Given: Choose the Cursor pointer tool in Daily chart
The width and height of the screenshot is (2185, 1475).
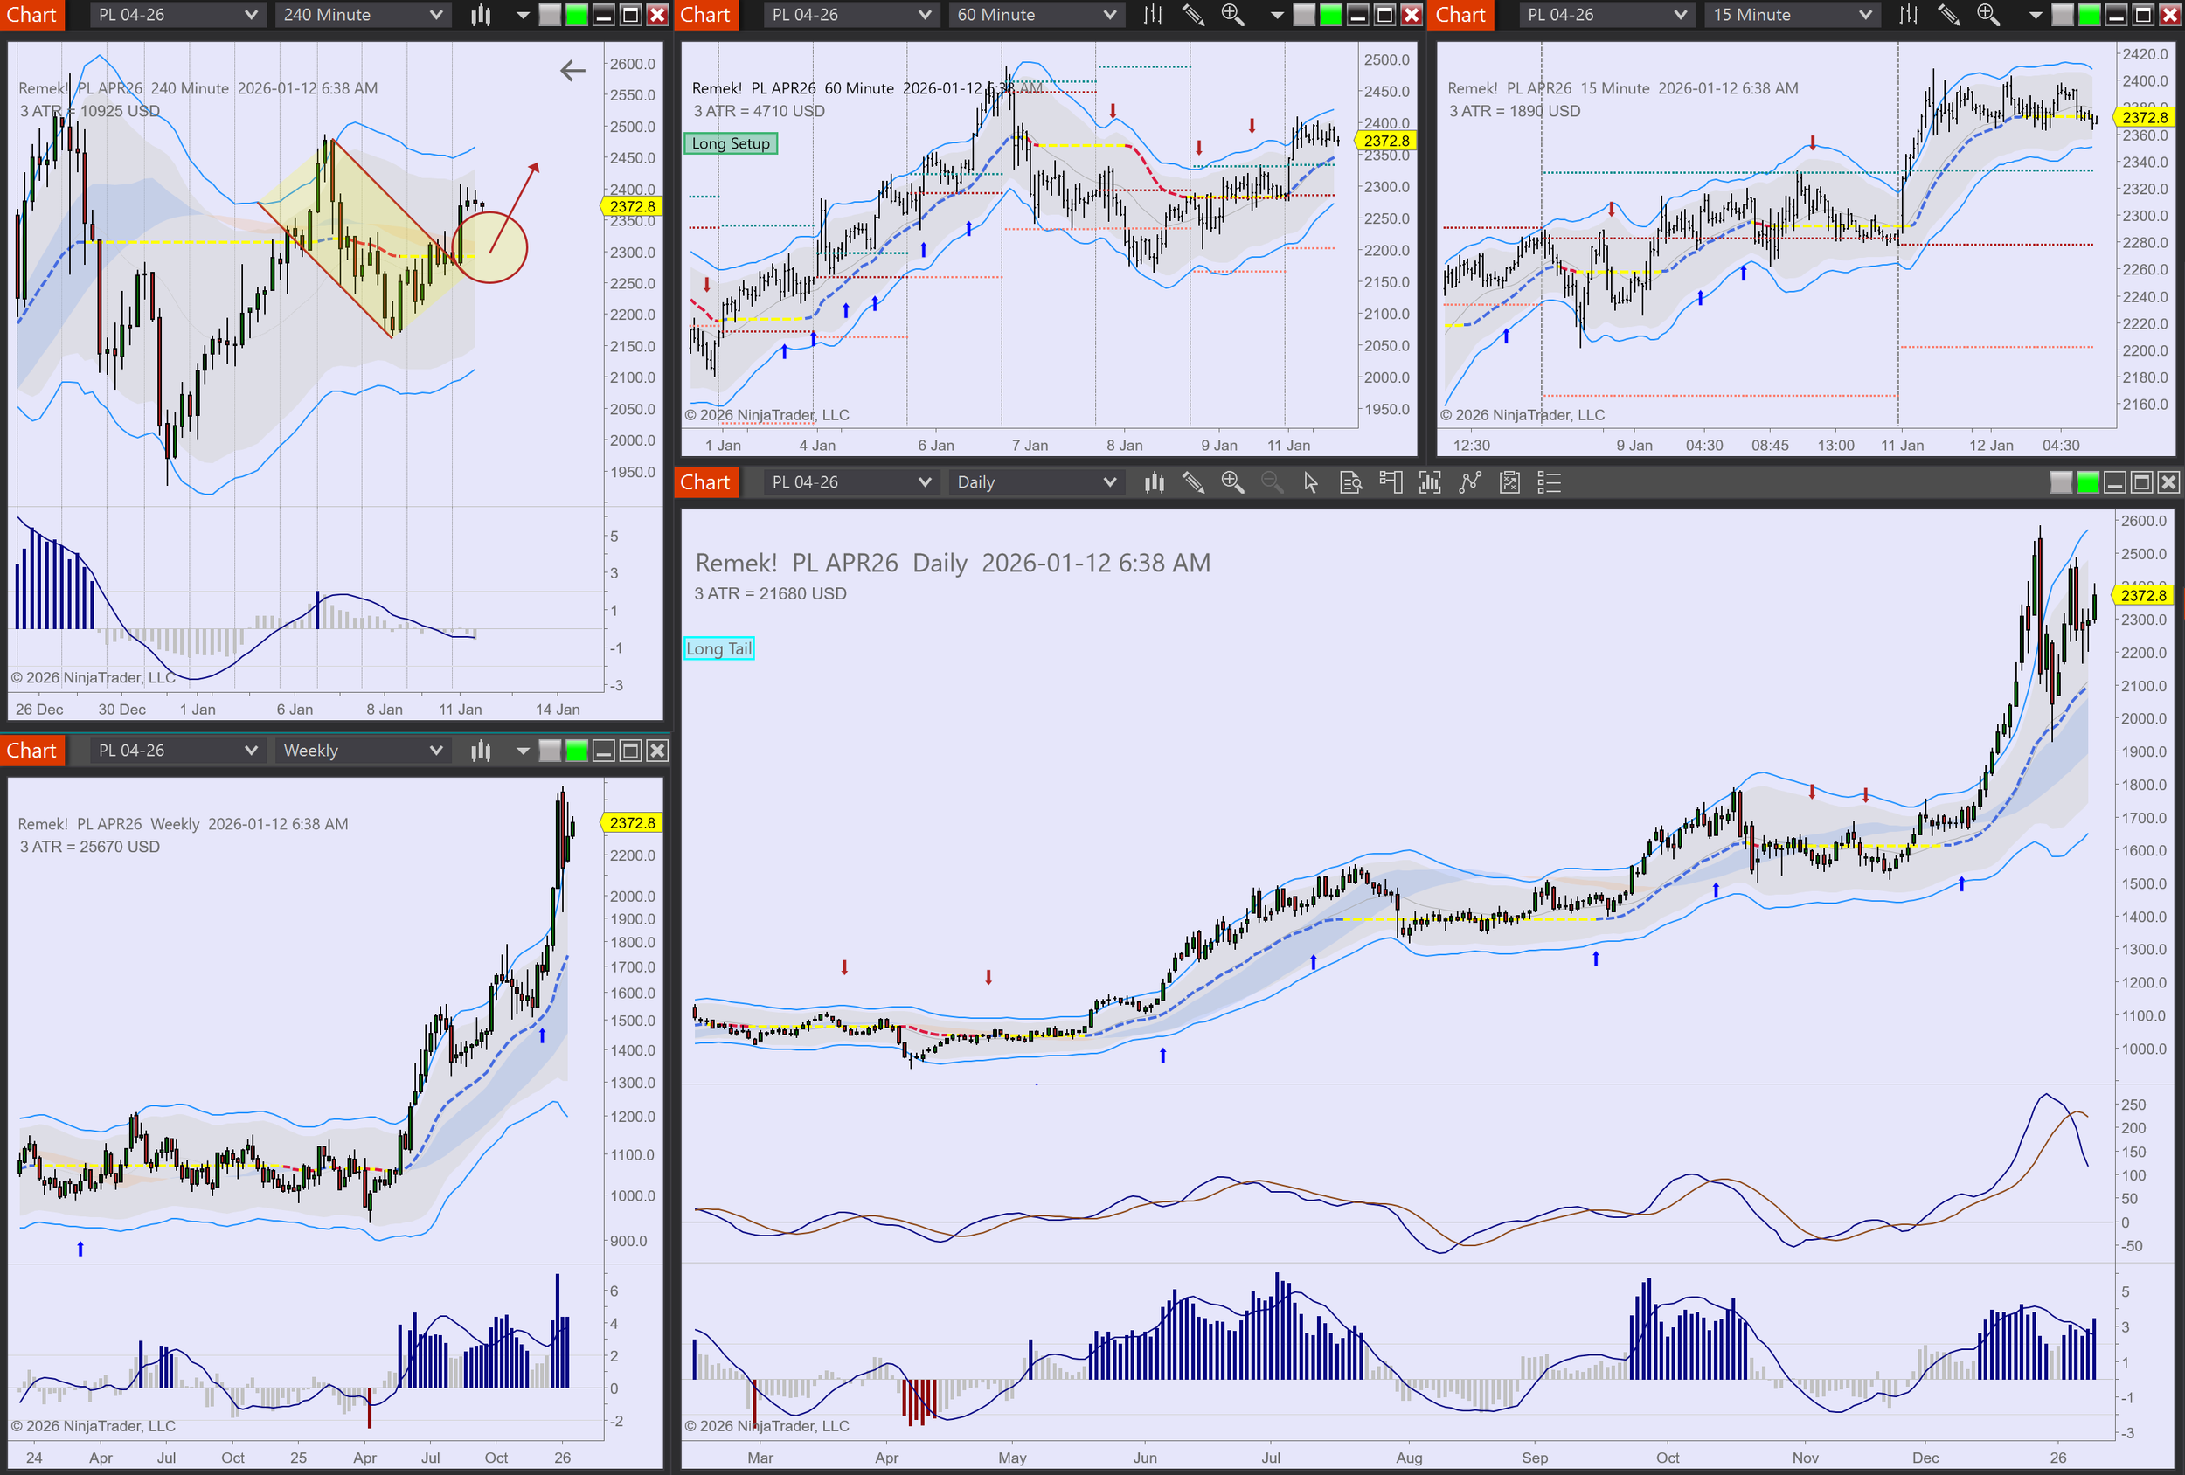Looking at the screenshot, I should pos(1311,482).
